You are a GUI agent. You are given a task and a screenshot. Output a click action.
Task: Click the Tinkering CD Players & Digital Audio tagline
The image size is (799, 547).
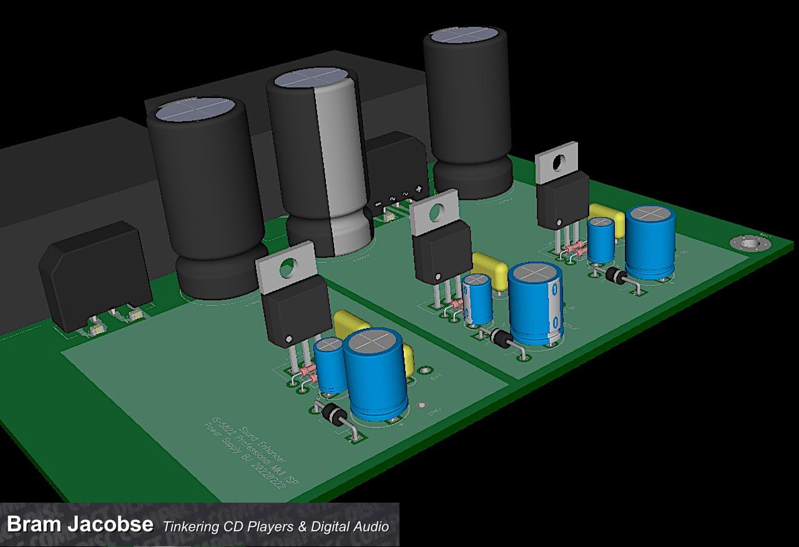[275, 526]
